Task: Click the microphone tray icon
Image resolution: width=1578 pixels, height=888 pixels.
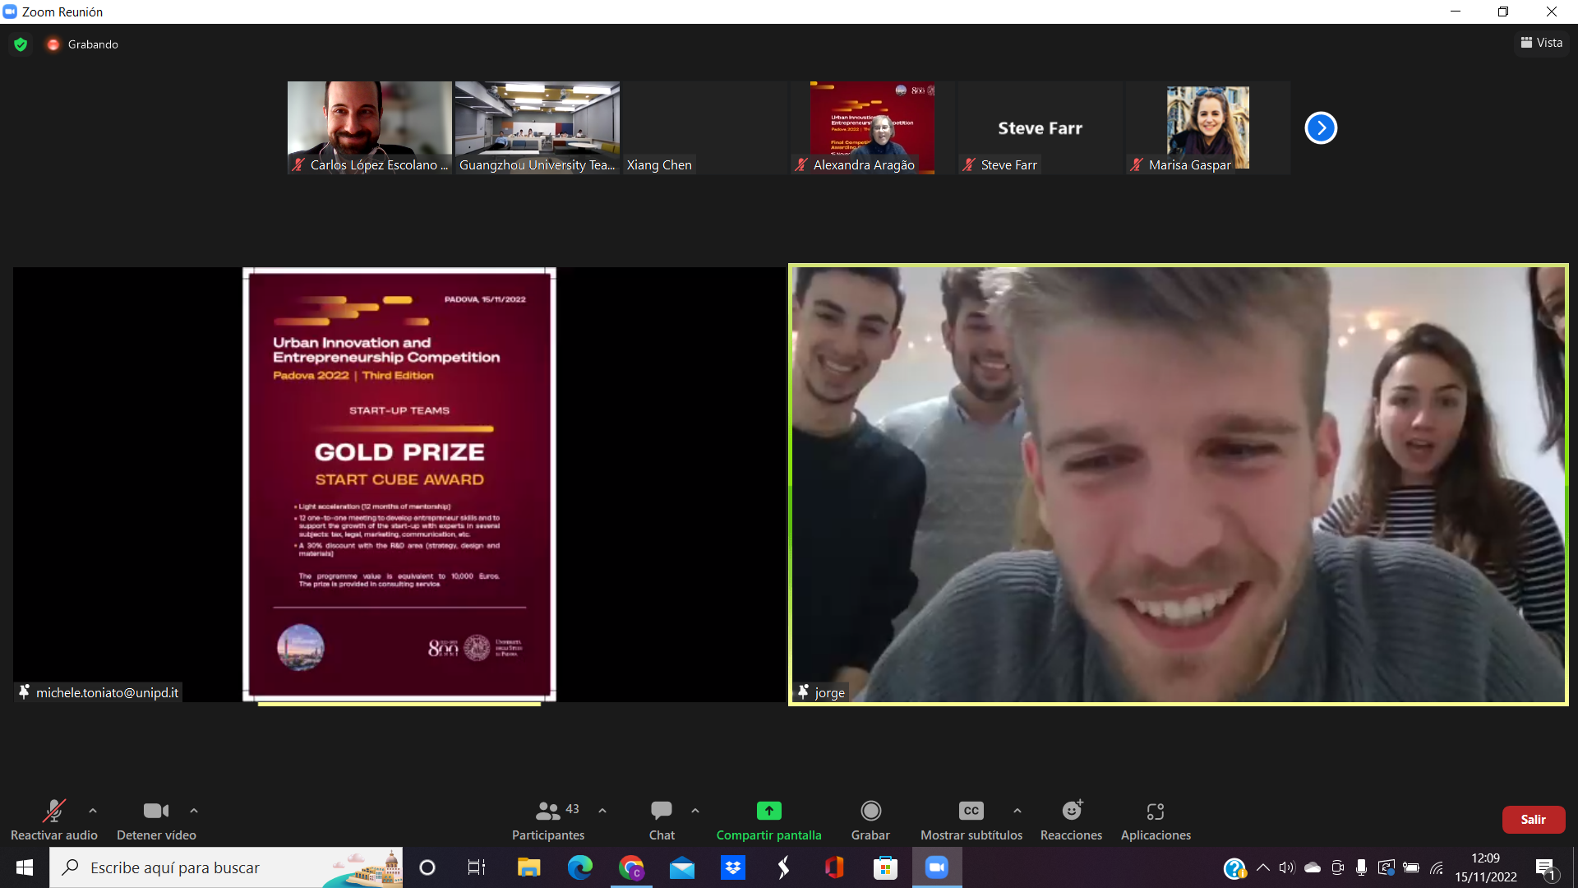Action: click(x=1362, y=867)
